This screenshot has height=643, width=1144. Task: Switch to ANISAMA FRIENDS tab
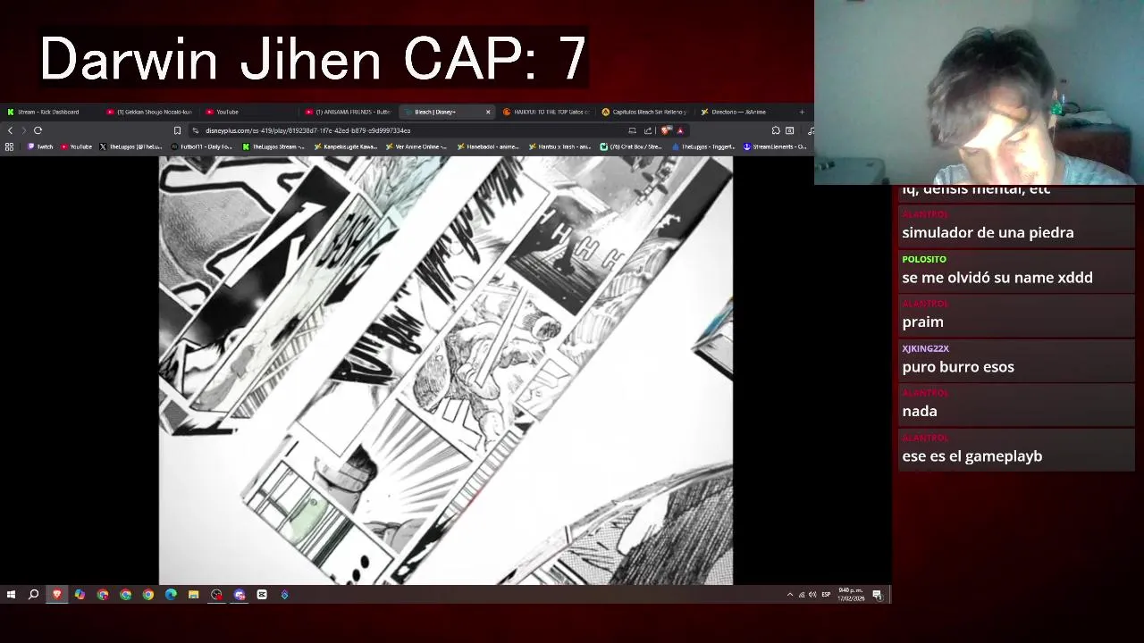click(x=349, y=112)
